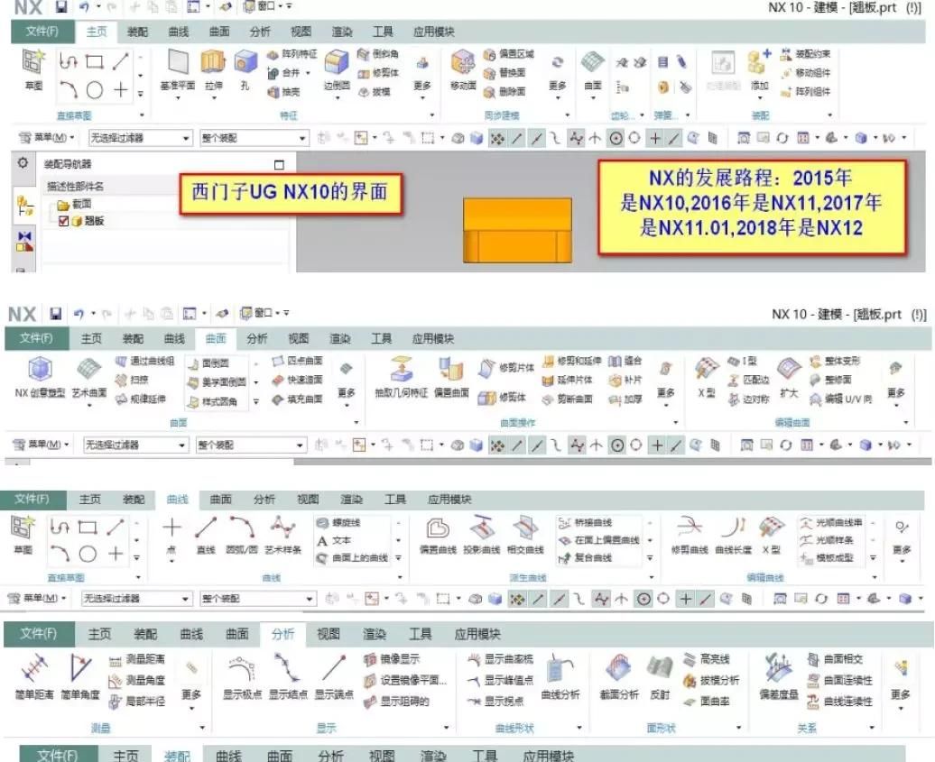This screenshot has width=935, height=762.
Task: Click the 通过曲线组 through curves tool
Action: pyautogui.click(x=145, y=361)
